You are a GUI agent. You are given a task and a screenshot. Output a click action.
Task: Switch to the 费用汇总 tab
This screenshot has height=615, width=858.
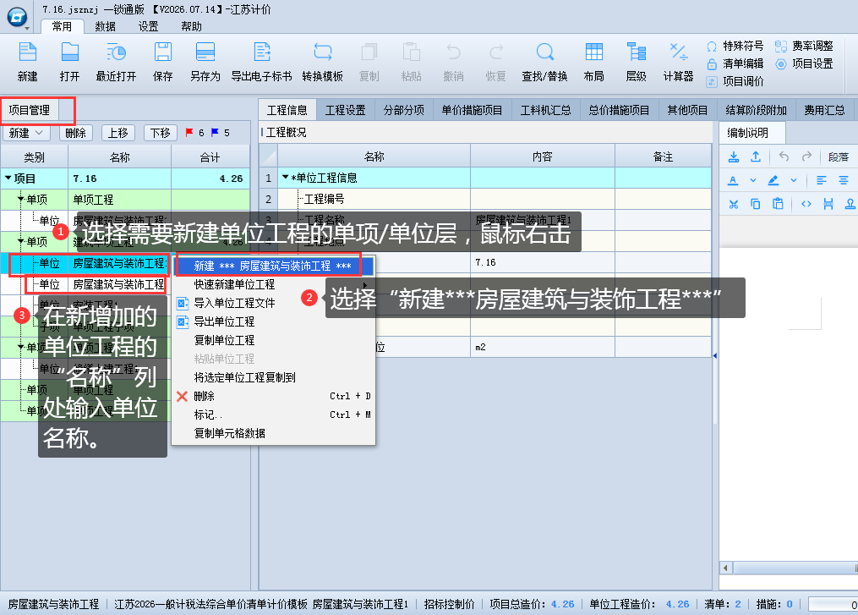pos(824,110)
